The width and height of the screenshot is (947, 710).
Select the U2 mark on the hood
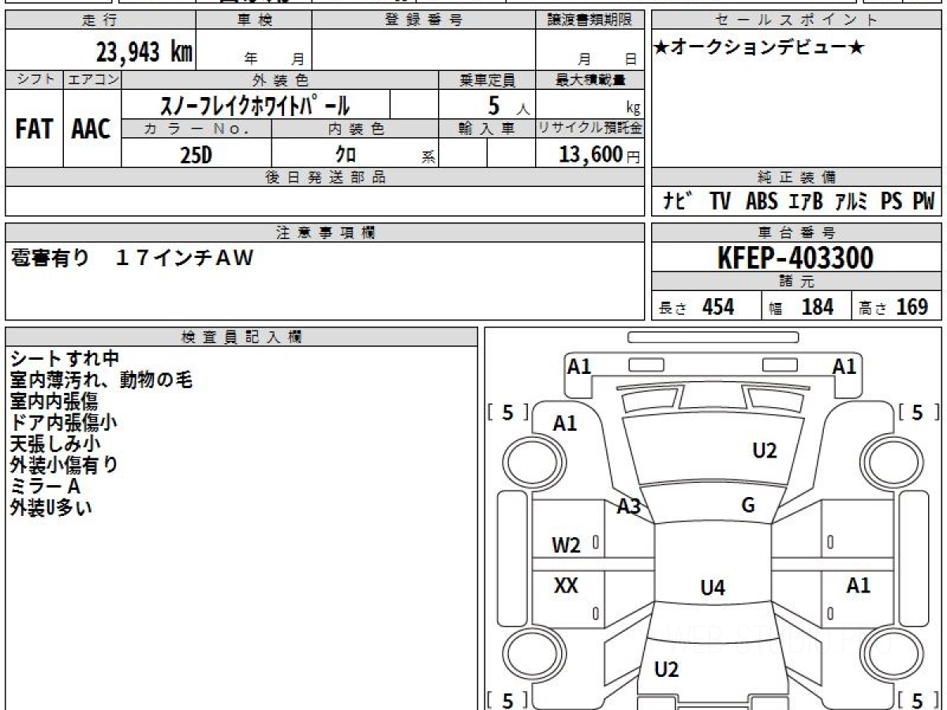pyautogui.click(x=765, y=450)
